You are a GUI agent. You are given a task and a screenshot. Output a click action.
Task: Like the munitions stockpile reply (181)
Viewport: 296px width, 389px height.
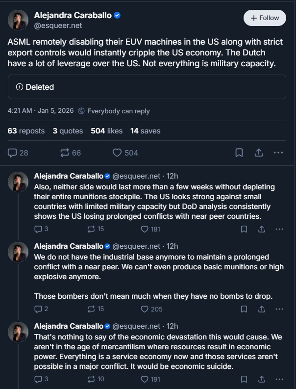(x=145, y=229)
